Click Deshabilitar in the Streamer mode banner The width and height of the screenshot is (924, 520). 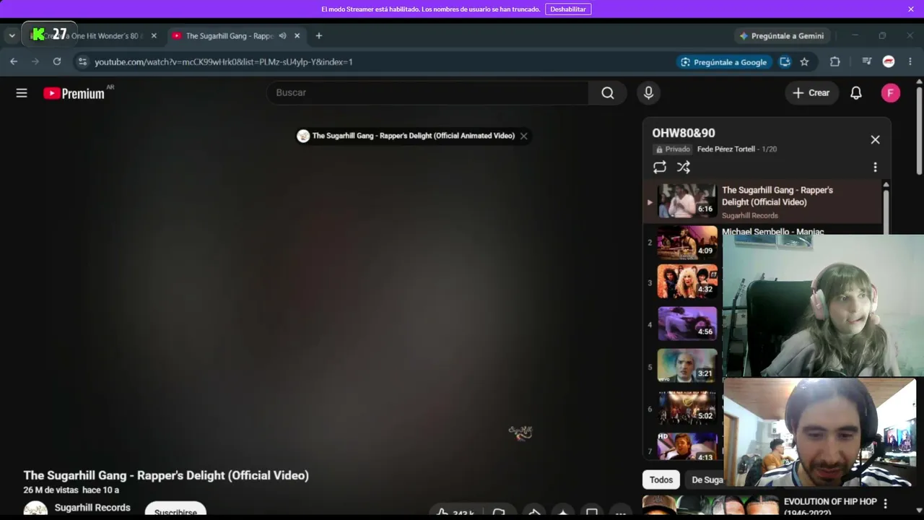click(x=568, y=9)
